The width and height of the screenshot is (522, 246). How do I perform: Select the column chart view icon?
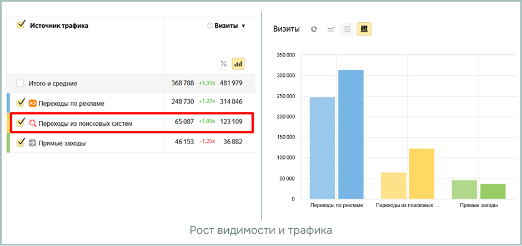click(x=364, y=29)
